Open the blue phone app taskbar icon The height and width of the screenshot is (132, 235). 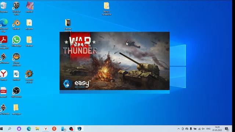click(x=64, y=129)
